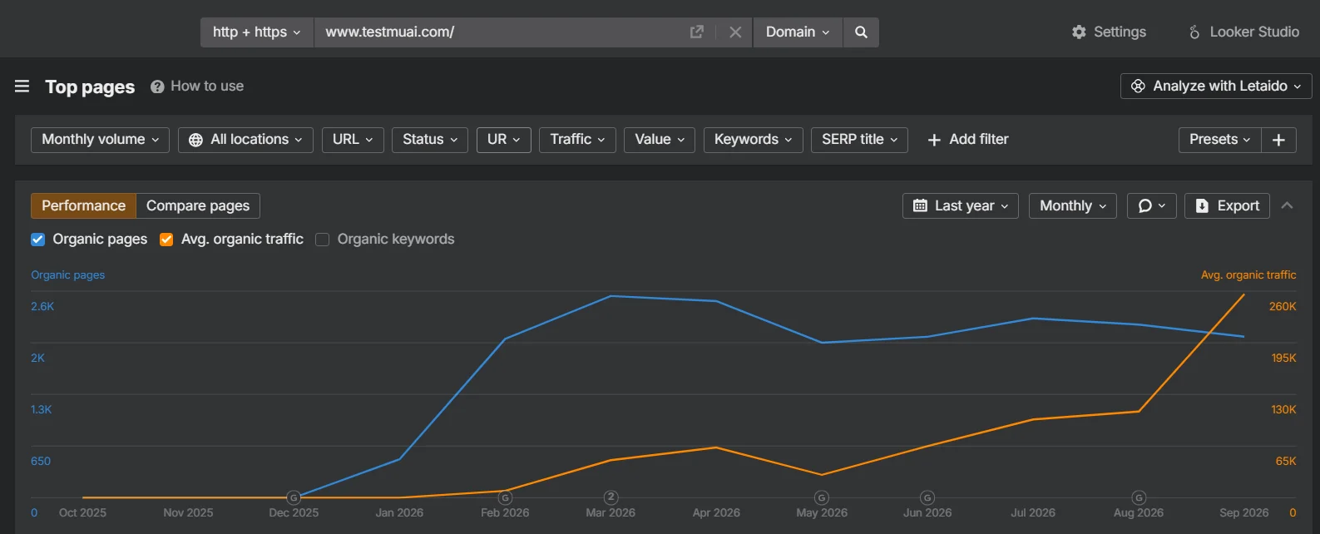Click the Google update marker at Feb 2026
Viewport: 1320px width, 534px height.
[505, 497]
